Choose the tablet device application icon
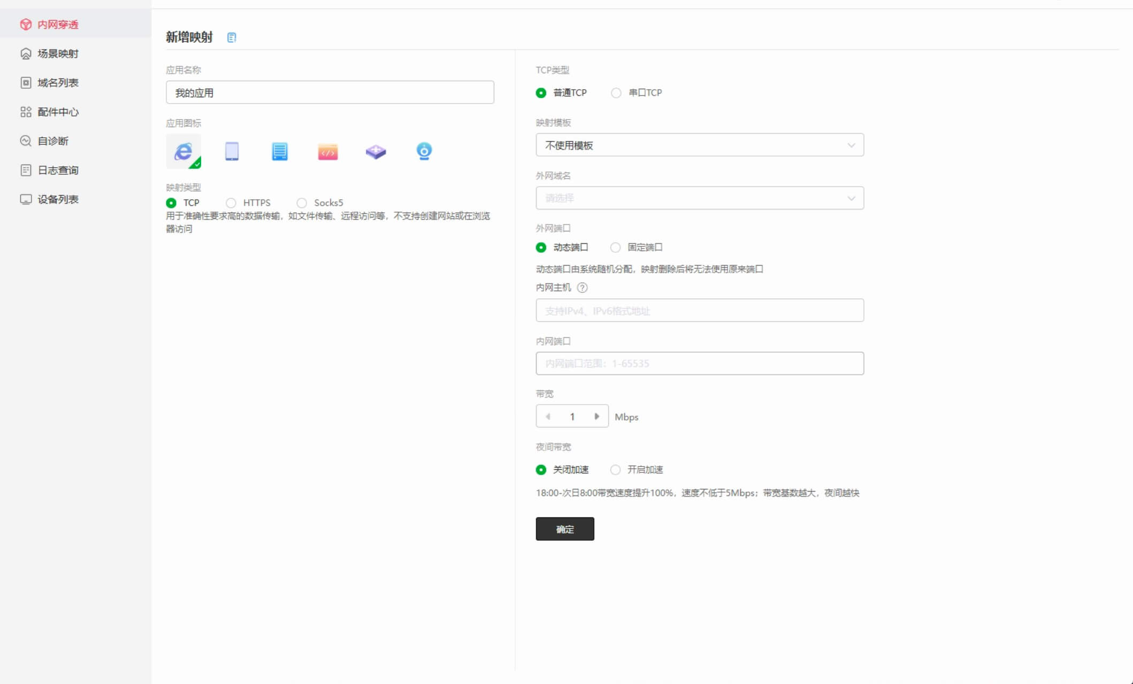The width and height of the screenshot is (1133, 684). (x=232, y=152)
